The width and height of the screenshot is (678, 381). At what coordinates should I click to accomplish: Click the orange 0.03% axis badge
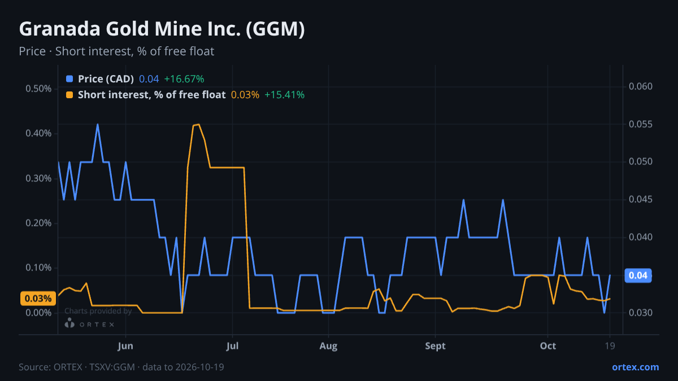(x=38, y=299)
